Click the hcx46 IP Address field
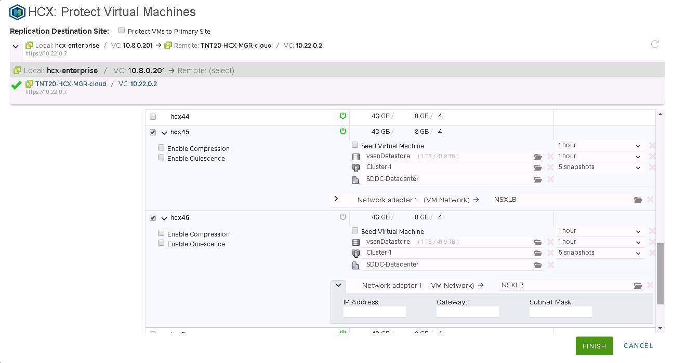This screenshot has height=363, width=673. click(374, 312)
